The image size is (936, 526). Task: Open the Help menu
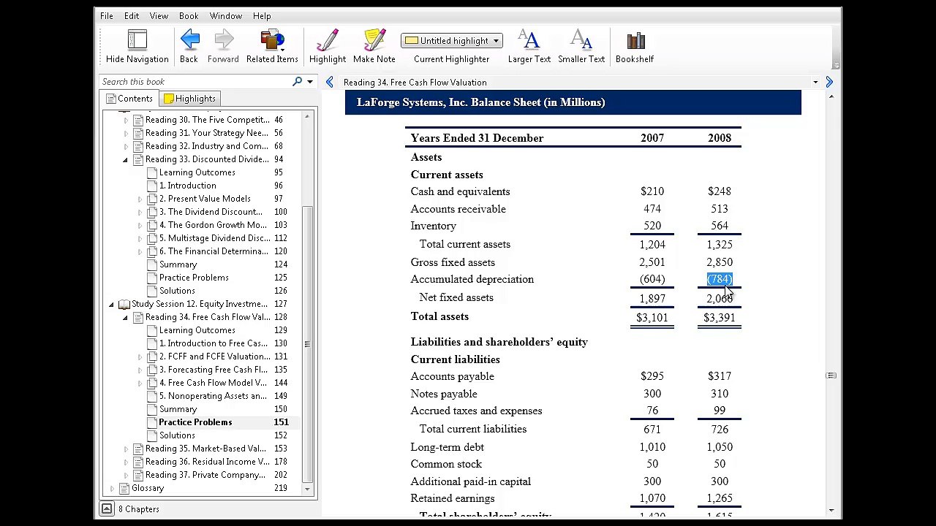coord(262,16)
